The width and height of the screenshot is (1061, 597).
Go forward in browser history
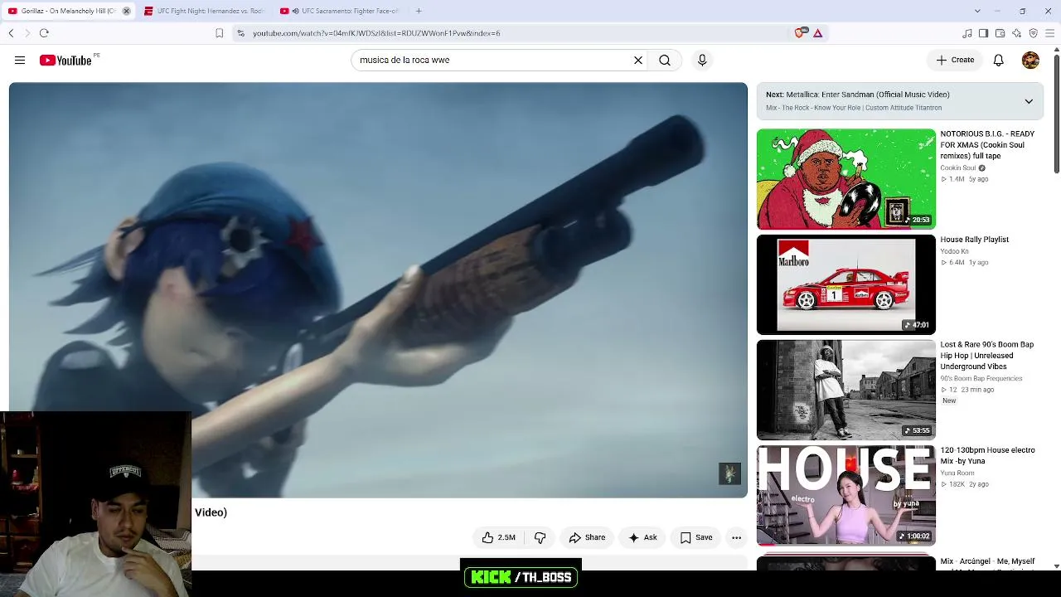[x=27, y=33]
